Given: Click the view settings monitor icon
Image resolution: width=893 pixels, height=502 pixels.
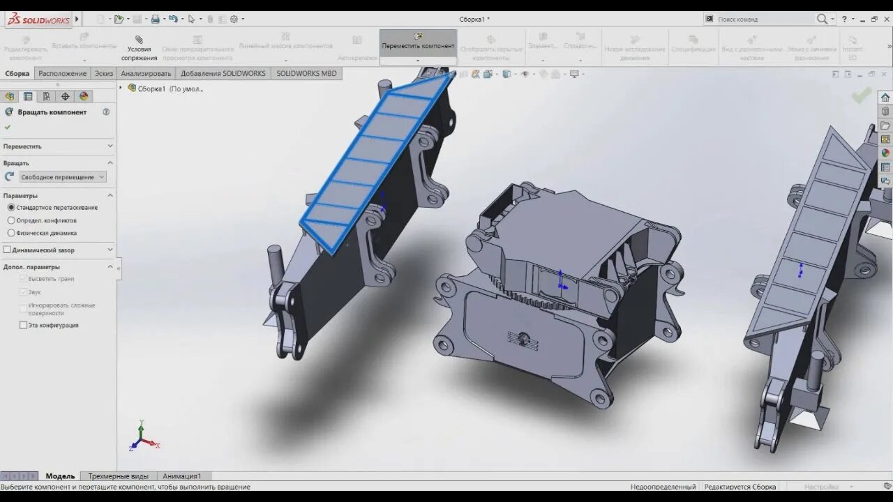Looking at the screenshot, I should coord(574,74).
